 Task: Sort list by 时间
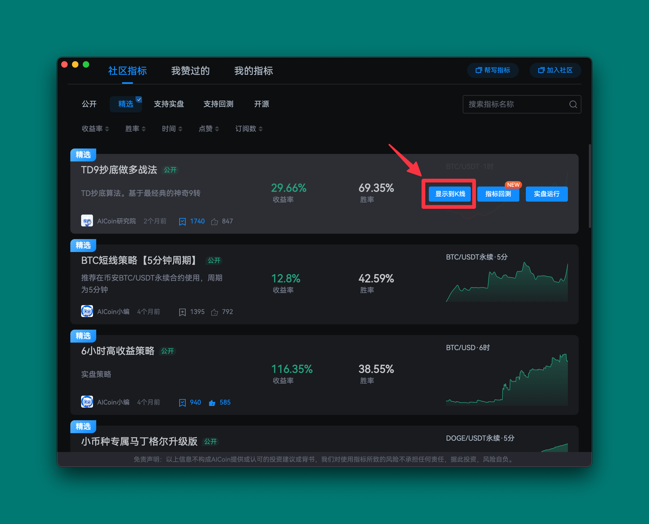[172, 129]
